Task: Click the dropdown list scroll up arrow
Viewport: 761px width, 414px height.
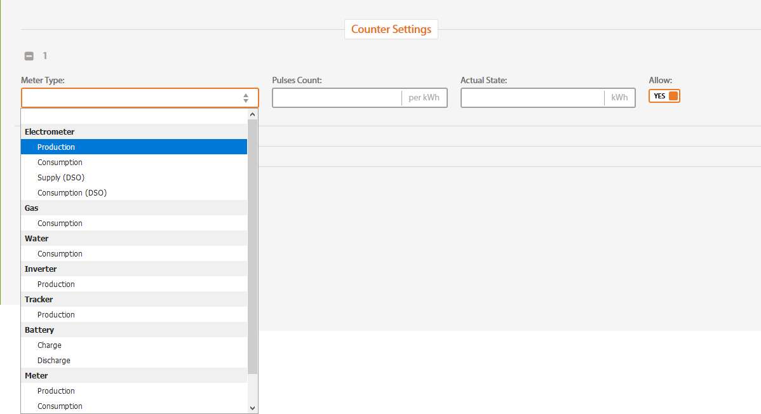Action: tap(252, 114)
